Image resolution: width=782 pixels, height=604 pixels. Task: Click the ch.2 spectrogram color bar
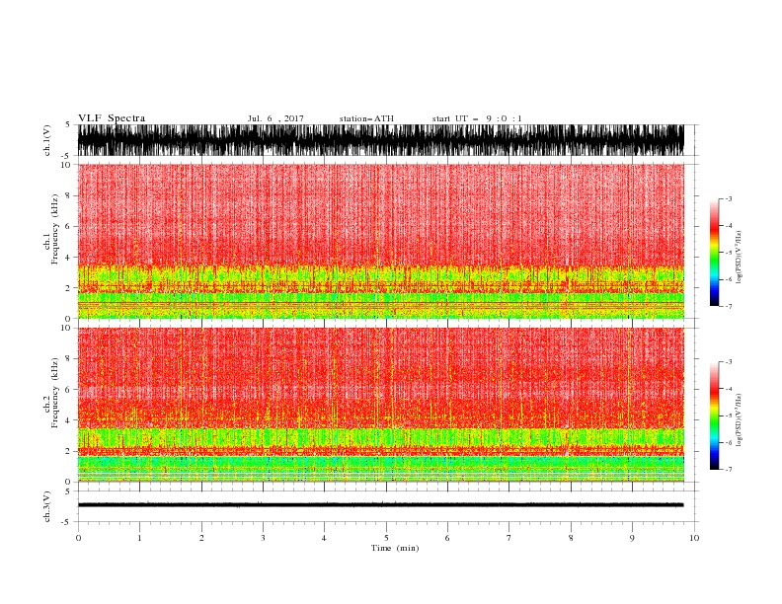714,415
